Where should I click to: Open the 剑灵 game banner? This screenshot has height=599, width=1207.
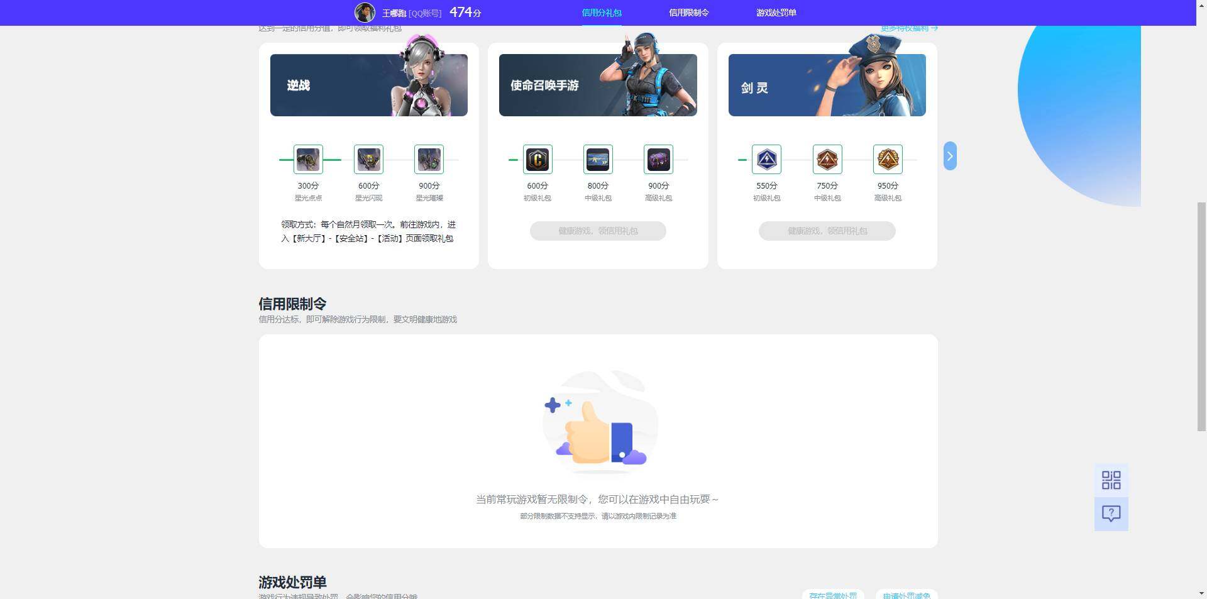tap(827, 85)
